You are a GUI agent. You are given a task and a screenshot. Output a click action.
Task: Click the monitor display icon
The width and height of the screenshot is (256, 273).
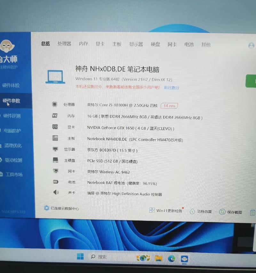tap(55, 149)
